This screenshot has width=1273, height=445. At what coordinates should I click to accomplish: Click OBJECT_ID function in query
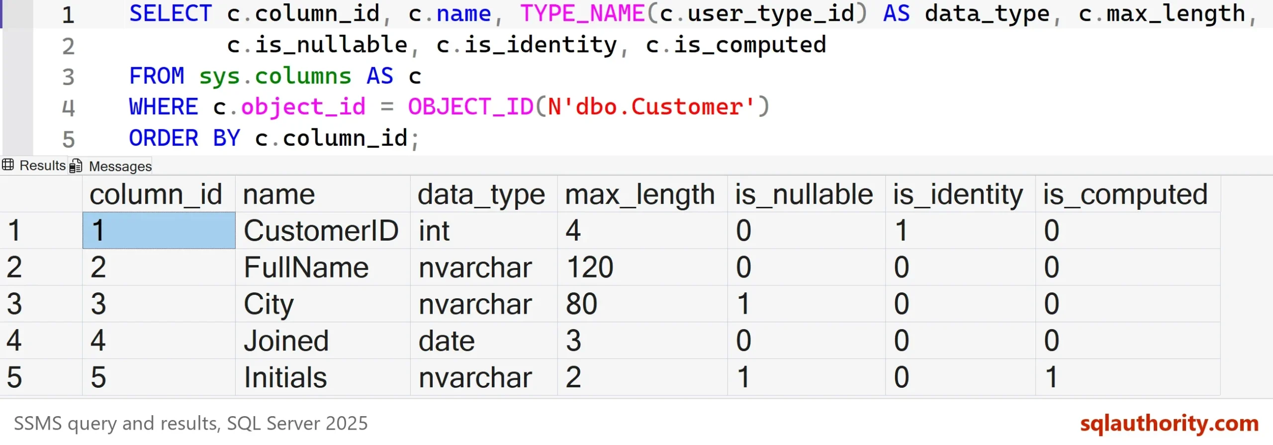click(470, 107)
